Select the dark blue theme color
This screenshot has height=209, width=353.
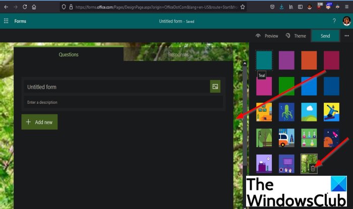pyautogui.click(x=331, y=86)
